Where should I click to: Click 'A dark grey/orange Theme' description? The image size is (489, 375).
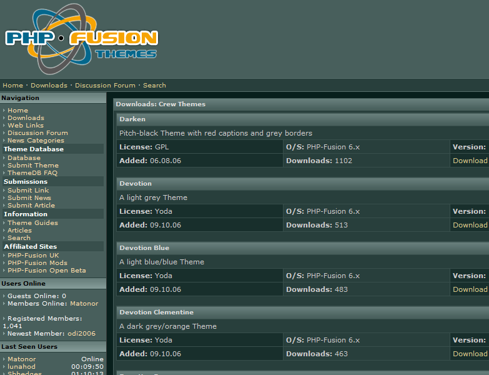(x=168, y=326)
